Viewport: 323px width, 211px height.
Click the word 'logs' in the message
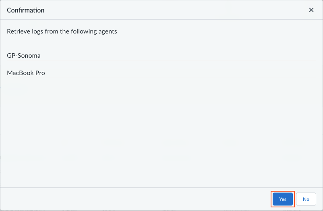37,31
